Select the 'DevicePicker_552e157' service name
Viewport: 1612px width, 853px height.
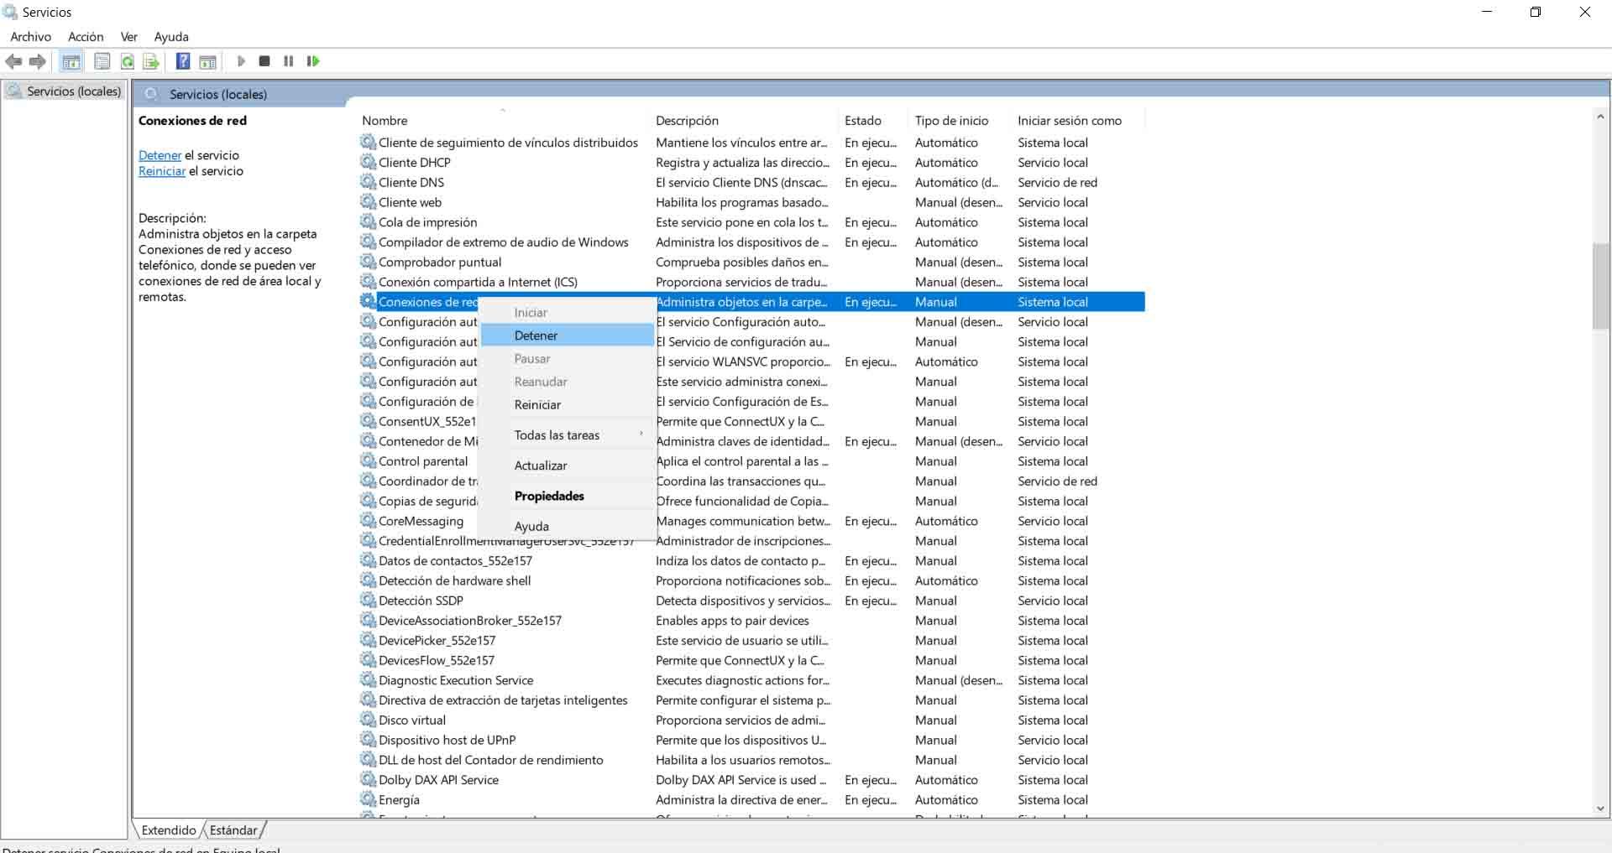[437, 640]
